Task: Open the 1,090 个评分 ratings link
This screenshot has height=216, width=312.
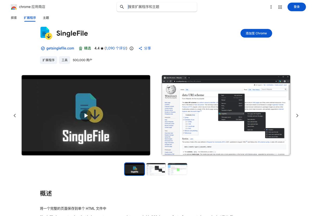Action: (x=116, y=48)
